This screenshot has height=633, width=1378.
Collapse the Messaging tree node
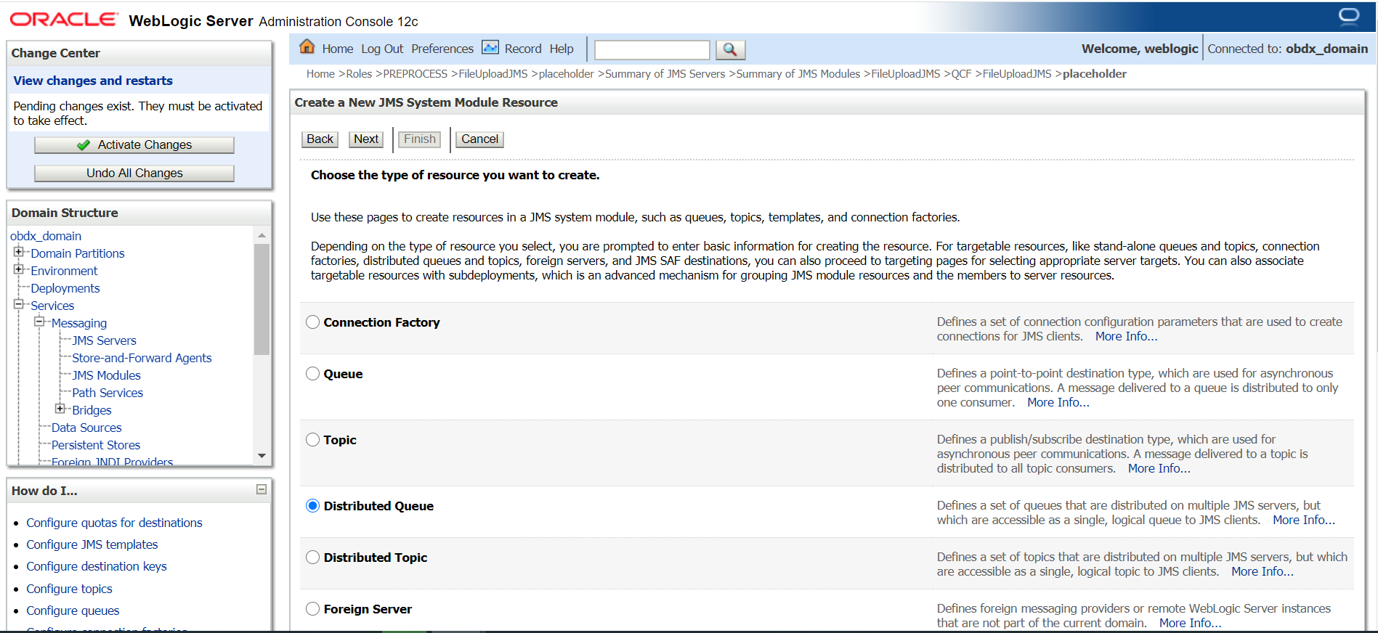pos(39,322)
